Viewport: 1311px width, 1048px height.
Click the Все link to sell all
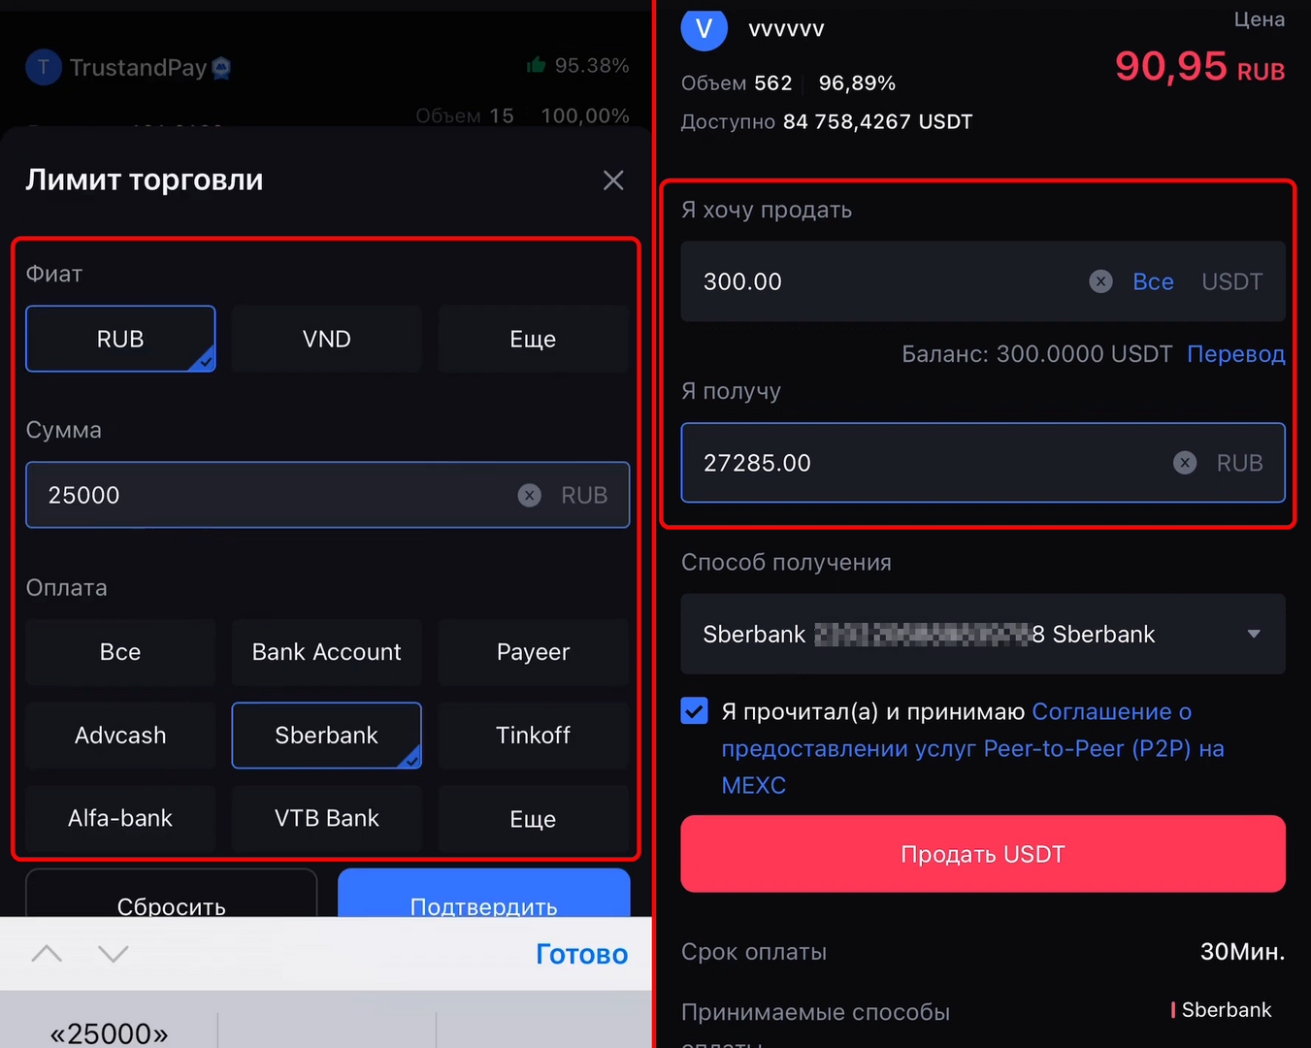tap(1153, 281)
